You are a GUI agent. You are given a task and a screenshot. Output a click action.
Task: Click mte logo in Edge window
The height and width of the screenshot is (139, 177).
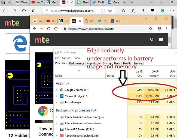pyautogui.click(x=12, y=23)
